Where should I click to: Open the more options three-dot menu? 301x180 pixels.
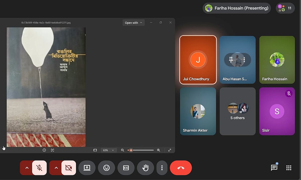point(162,168)
